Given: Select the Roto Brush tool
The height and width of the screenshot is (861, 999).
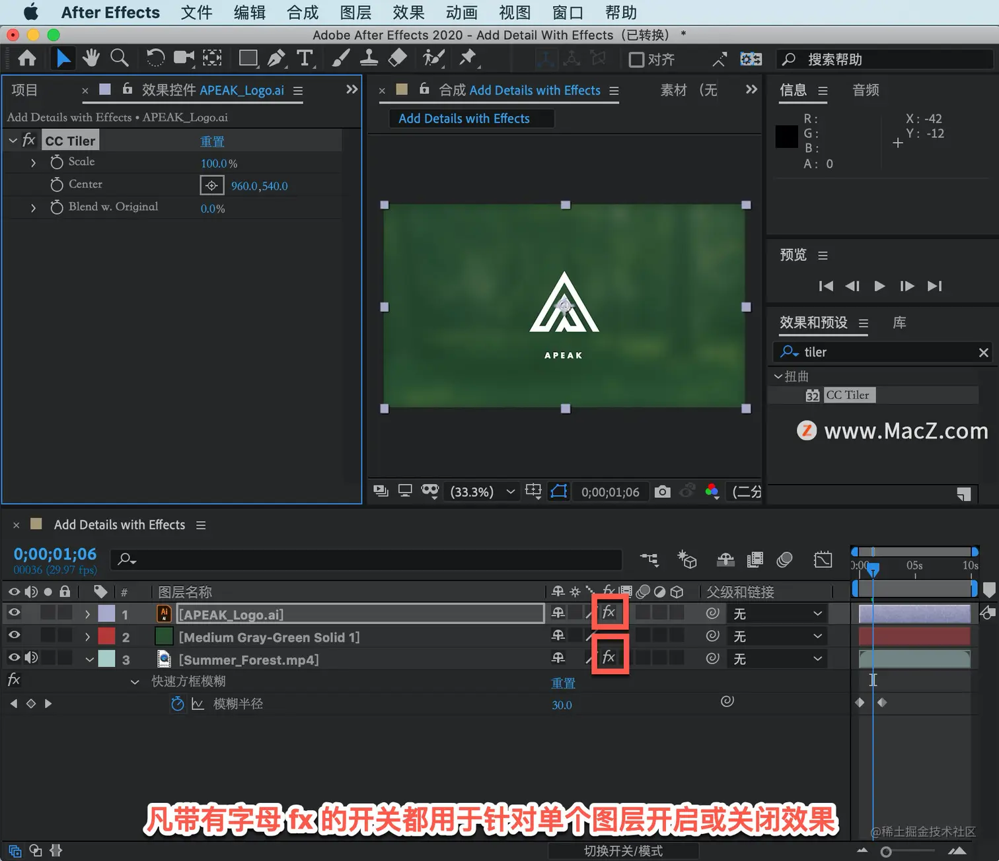Looking at the screenshot, I should 433,59.
